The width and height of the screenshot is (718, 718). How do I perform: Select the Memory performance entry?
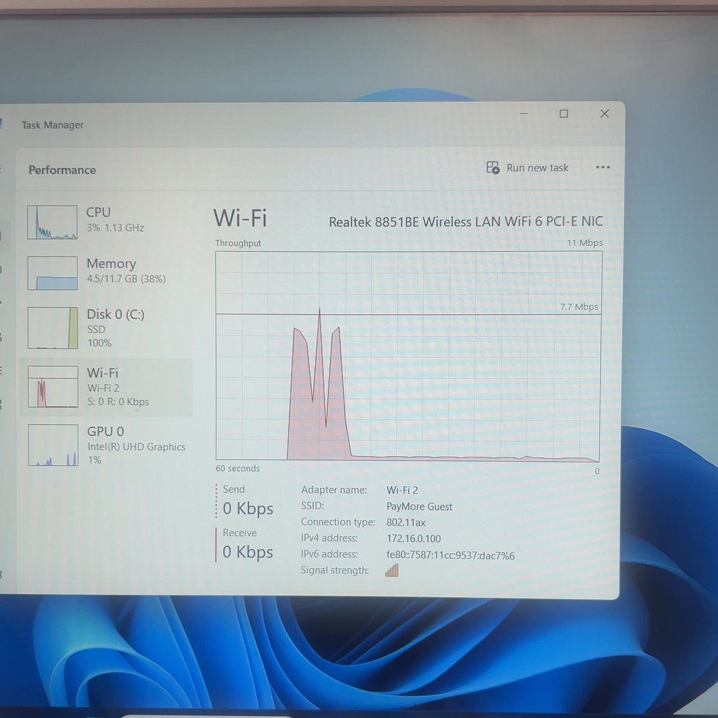(x=107, y=273)
